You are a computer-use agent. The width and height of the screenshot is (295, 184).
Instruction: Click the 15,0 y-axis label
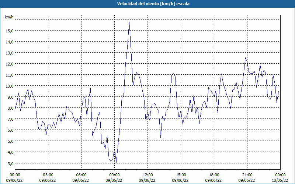[x=10, y=31]
